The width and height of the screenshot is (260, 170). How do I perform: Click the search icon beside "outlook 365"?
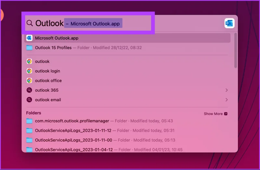(29, 90)
